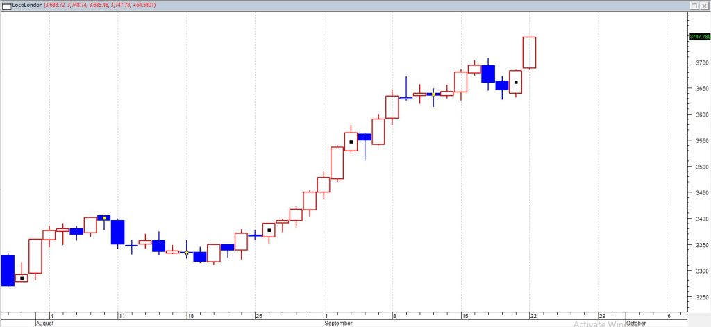Click the black marker near 3660 level
This screenshot has width=711, height=327.
(x=516, y=82)
